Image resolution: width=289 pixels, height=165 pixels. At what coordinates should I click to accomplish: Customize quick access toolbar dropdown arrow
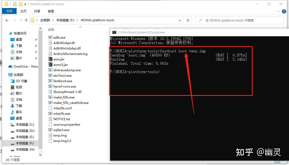click(x=25, y=4)
